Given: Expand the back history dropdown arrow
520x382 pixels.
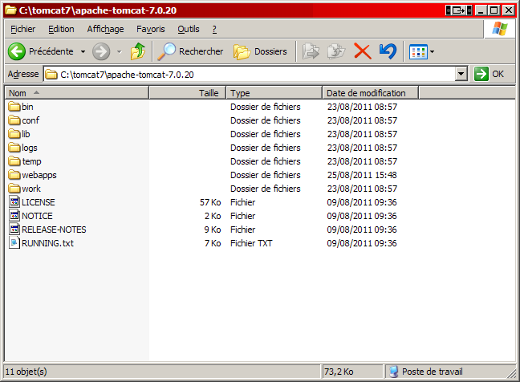Looking at the screenshot, I should 83,51.
